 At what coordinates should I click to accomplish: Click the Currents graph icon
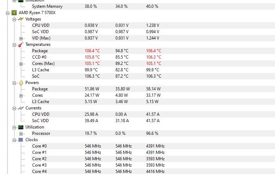tap(21, 108)
